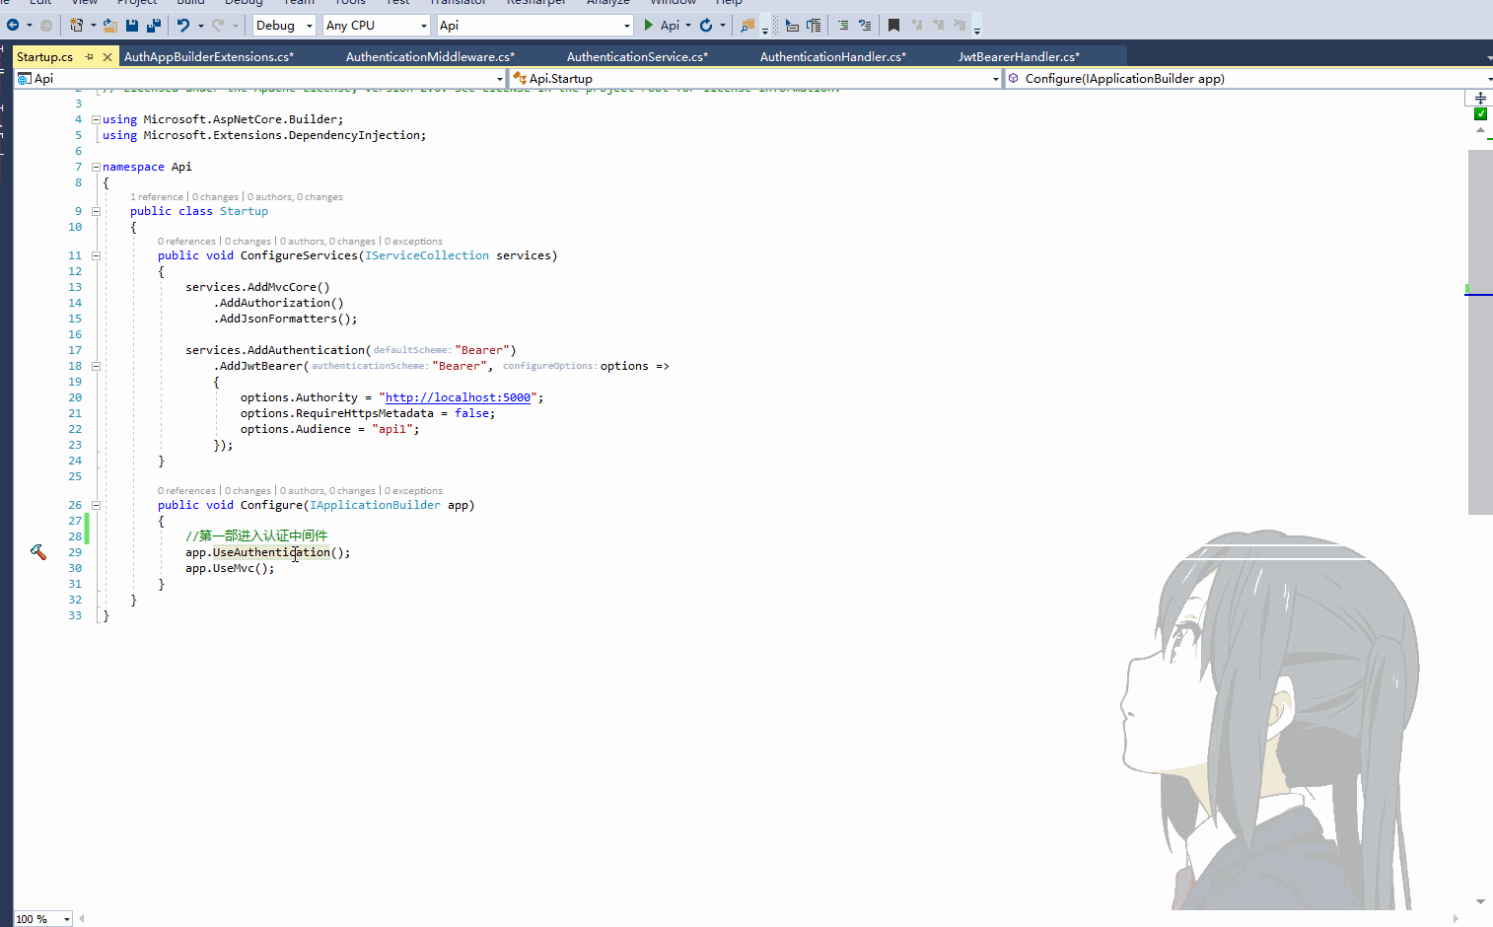Click the Uncomment selected lines icon
The image size is (1493, 927).
tap(865, 26)
